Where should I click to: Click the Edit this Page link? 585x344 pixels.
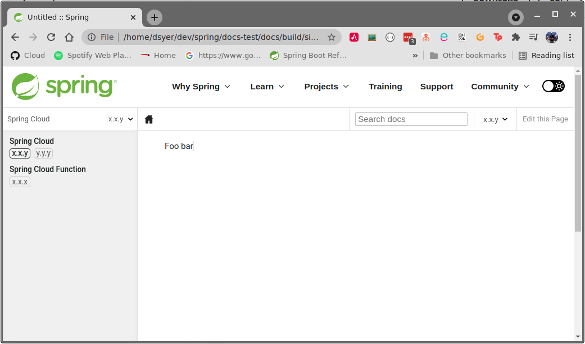coord(545,119)
